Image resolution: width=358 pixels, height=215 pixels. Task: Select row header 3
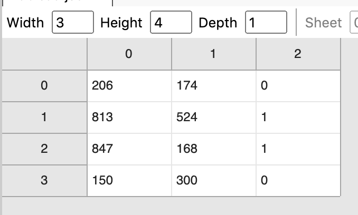(x=44, y=181)
